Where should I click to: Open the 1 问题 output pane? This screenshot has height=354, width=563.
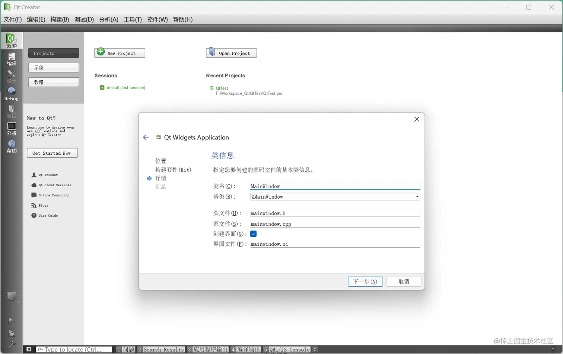click(125, 350)
